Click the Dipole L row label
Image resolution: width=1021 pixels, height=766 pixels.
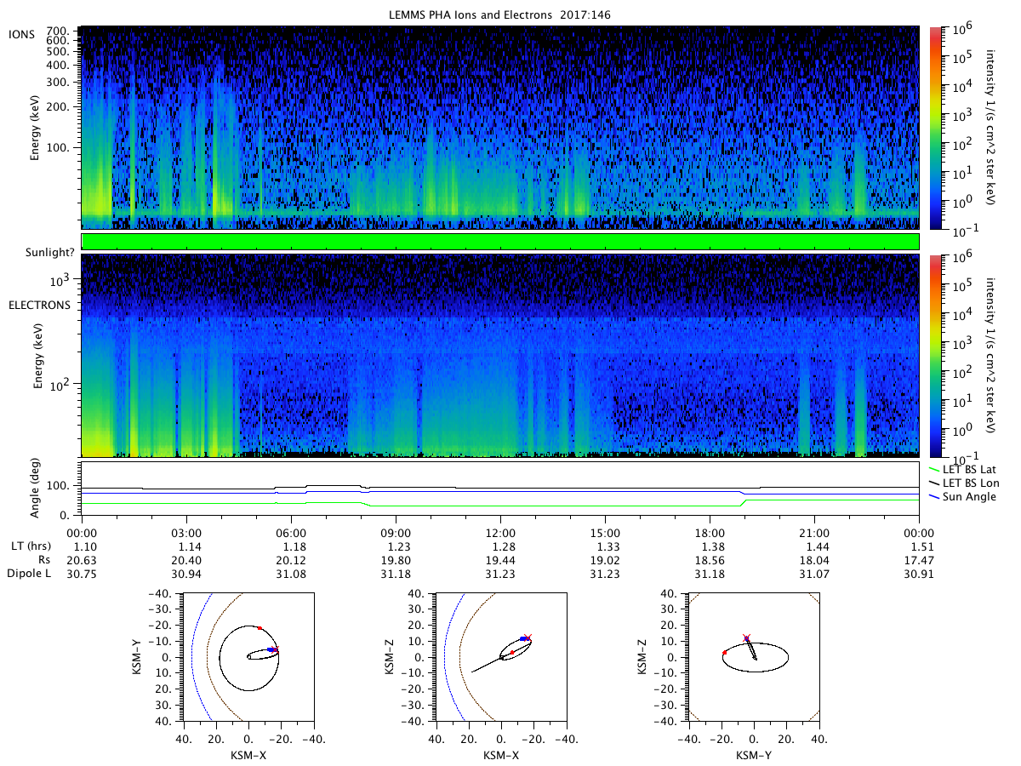tap(30, 574)
